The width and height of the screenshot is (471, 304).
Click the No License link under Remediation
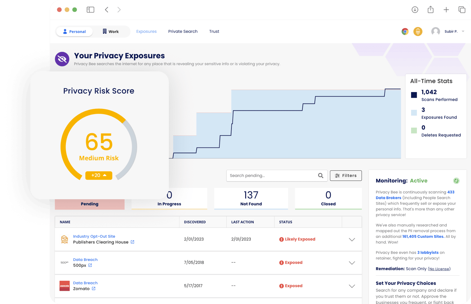pyautogui.click(x=439, y=269)
